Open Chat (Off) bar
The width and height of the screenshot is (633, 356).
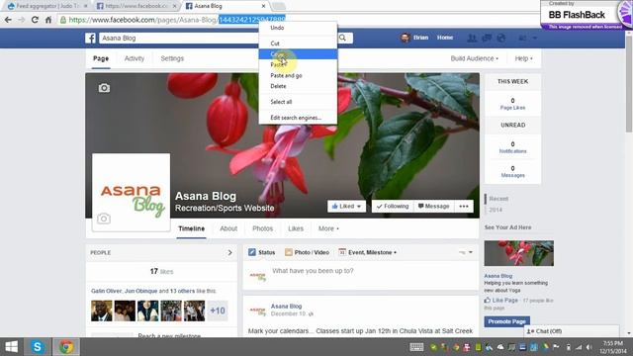[x=572, y=331]
